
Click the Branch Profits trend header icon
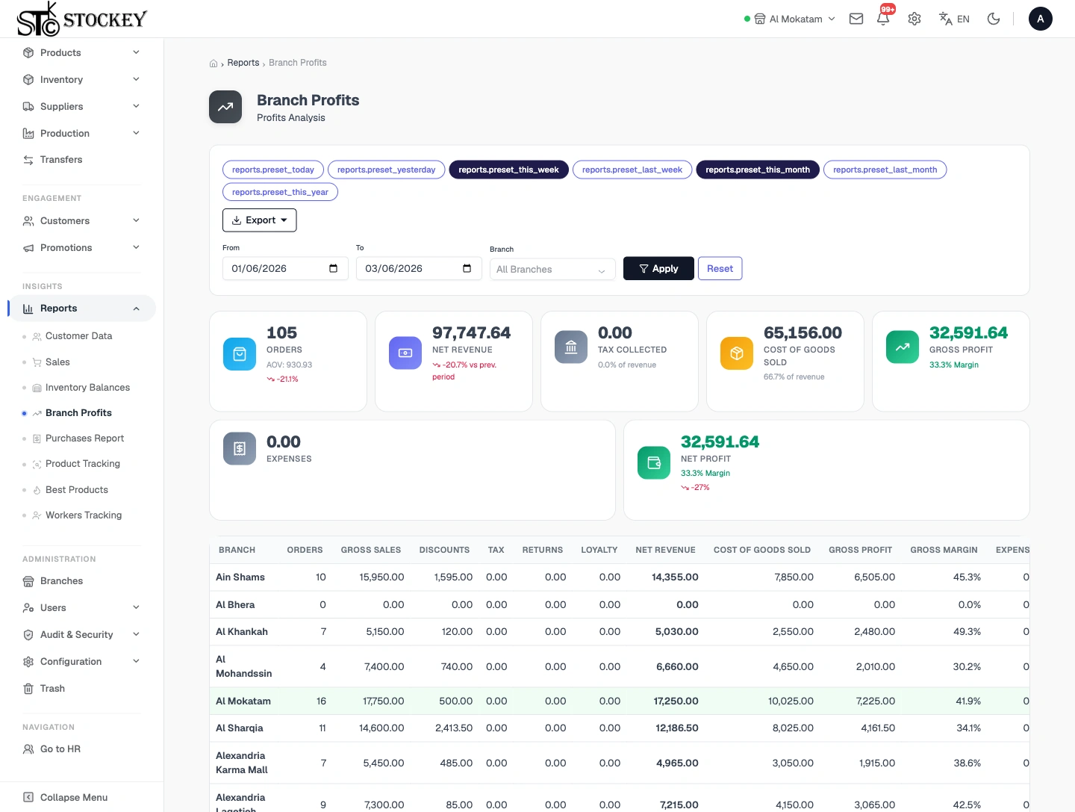[x=225, y=107]
